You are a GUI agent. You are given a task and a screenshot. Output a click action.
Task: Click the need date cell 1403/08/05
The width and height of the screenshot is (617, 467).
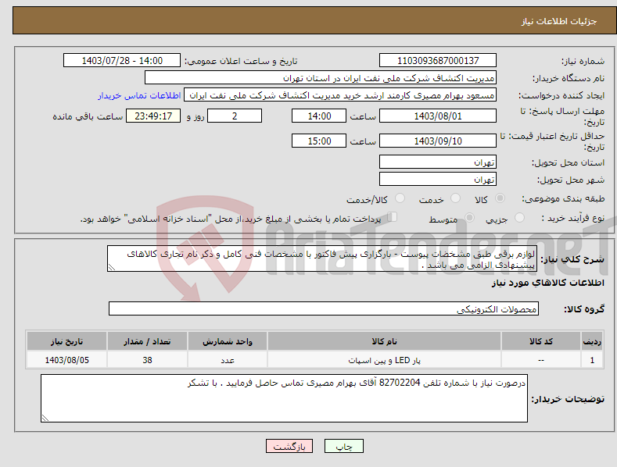(67, 360)
